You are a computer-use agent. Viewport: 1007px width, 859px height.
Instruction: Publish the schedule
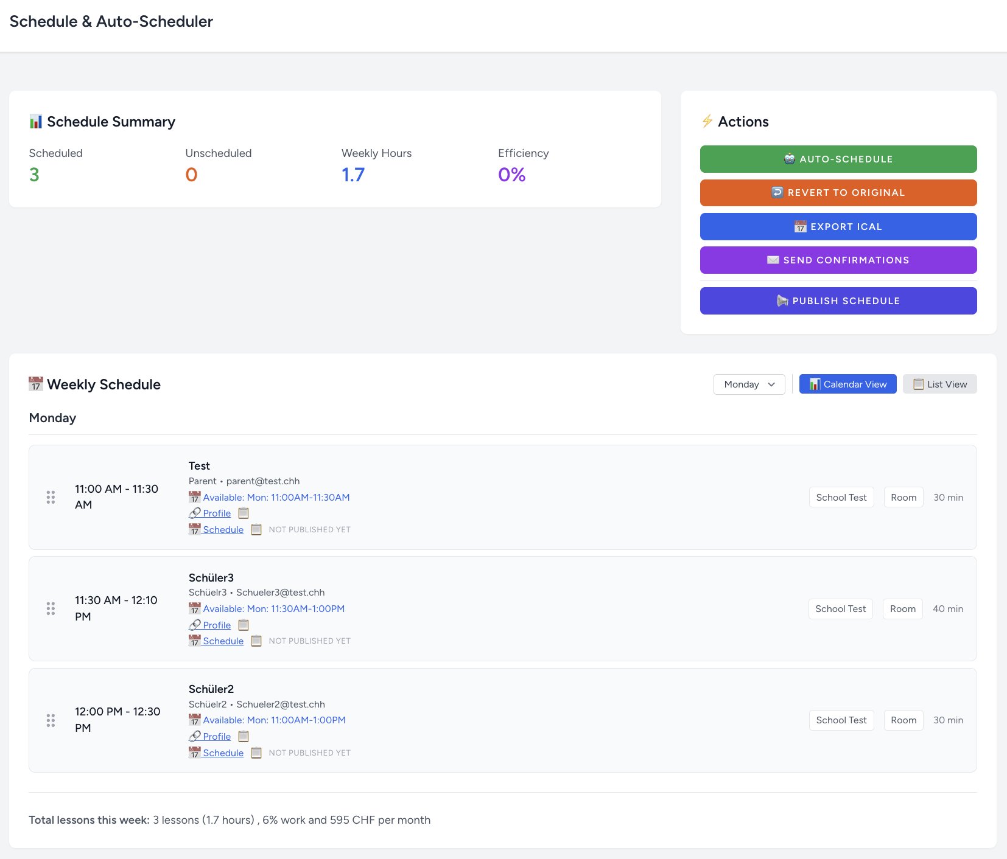pos(838,301)
